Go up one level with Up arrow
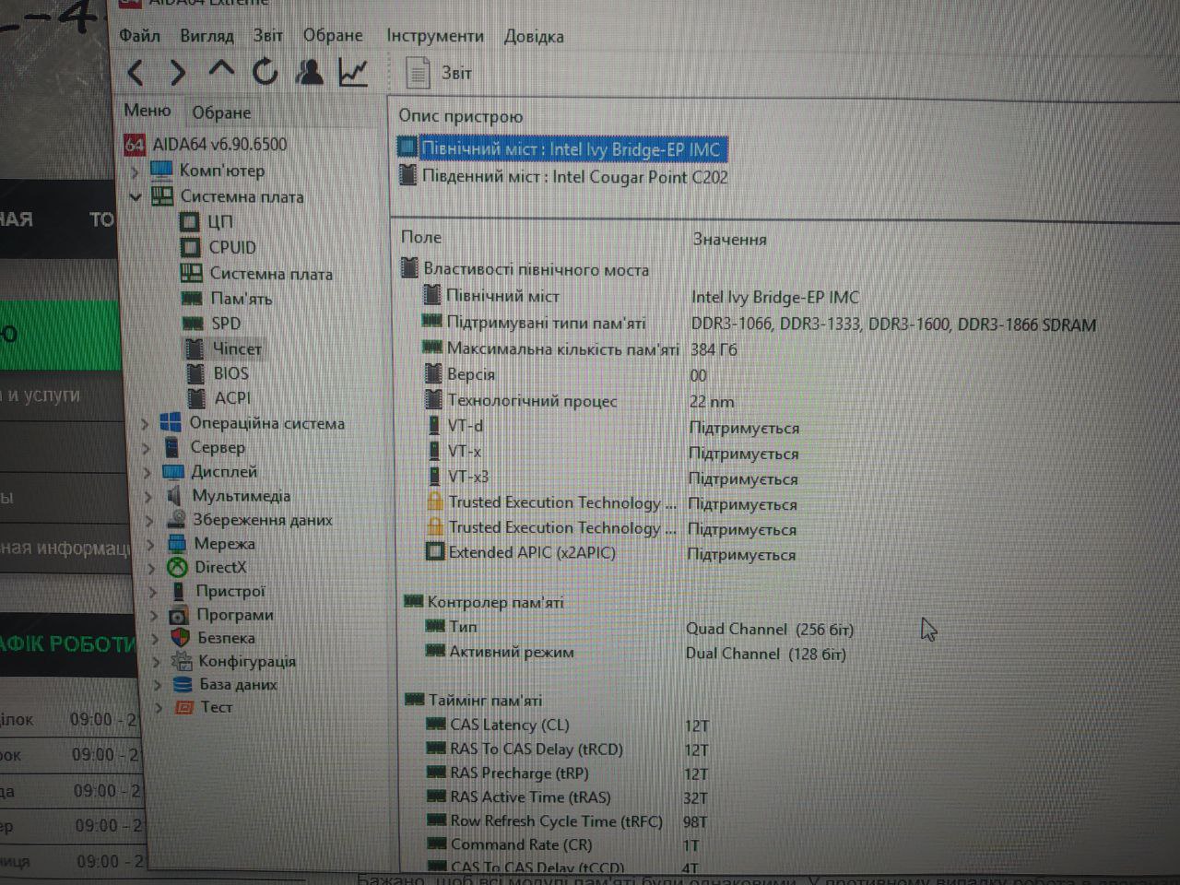1180x885 pixels. tap(221, 70)
